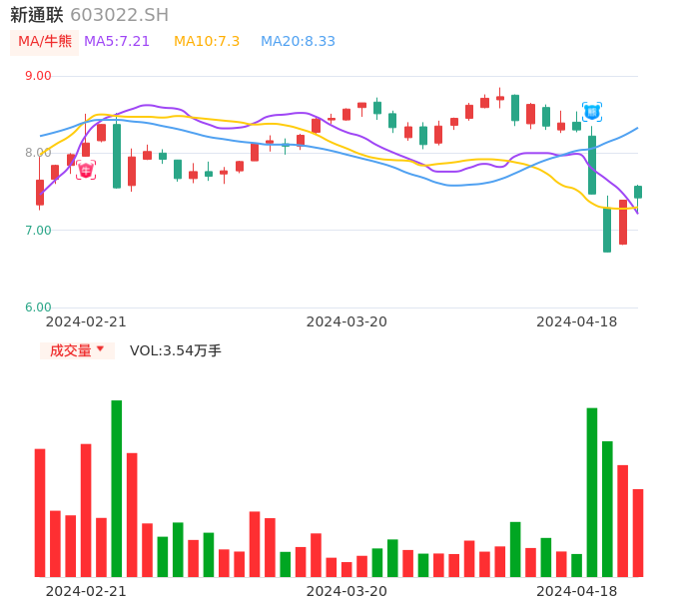Click the VOL:3.54万手 volume readout
The width and height of the screenshot is (685, 605).
click(x=176, y=350)
